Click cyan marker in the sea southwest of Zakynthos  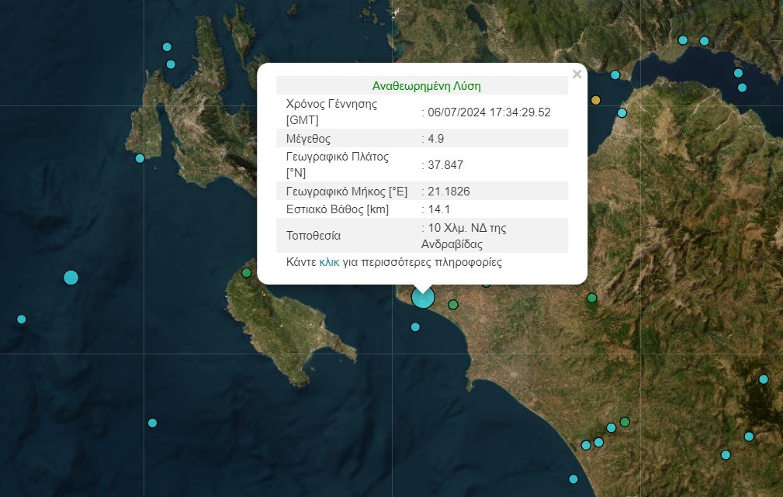152,423
